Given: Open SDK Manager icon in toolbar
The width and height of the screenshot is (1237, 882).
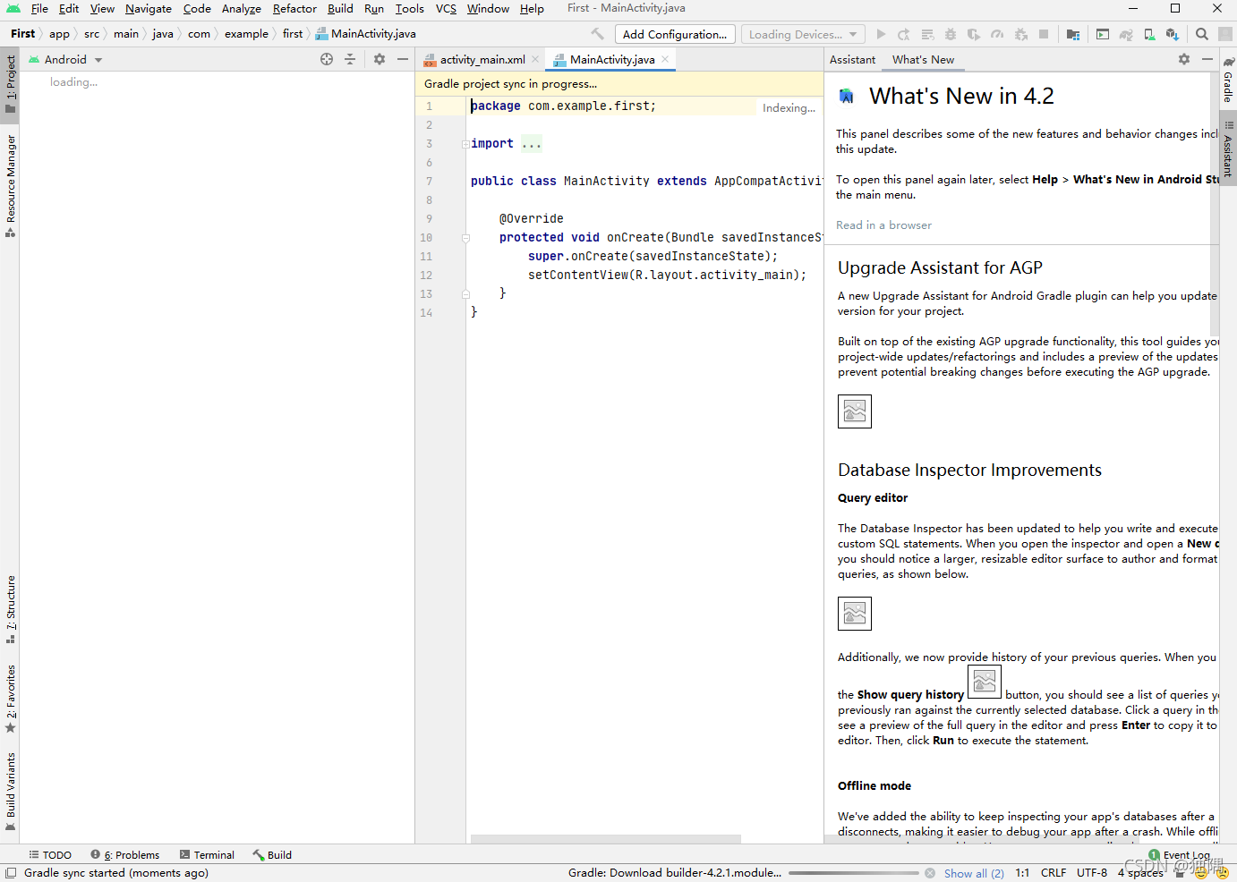Looking at the screenshot, I should [x=1173, y=34].
